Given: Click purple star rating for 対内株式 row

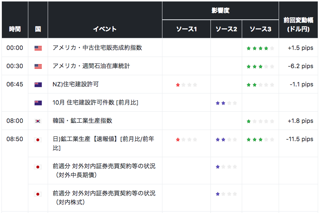Looking at the screenshot, I should pos(226,194).
